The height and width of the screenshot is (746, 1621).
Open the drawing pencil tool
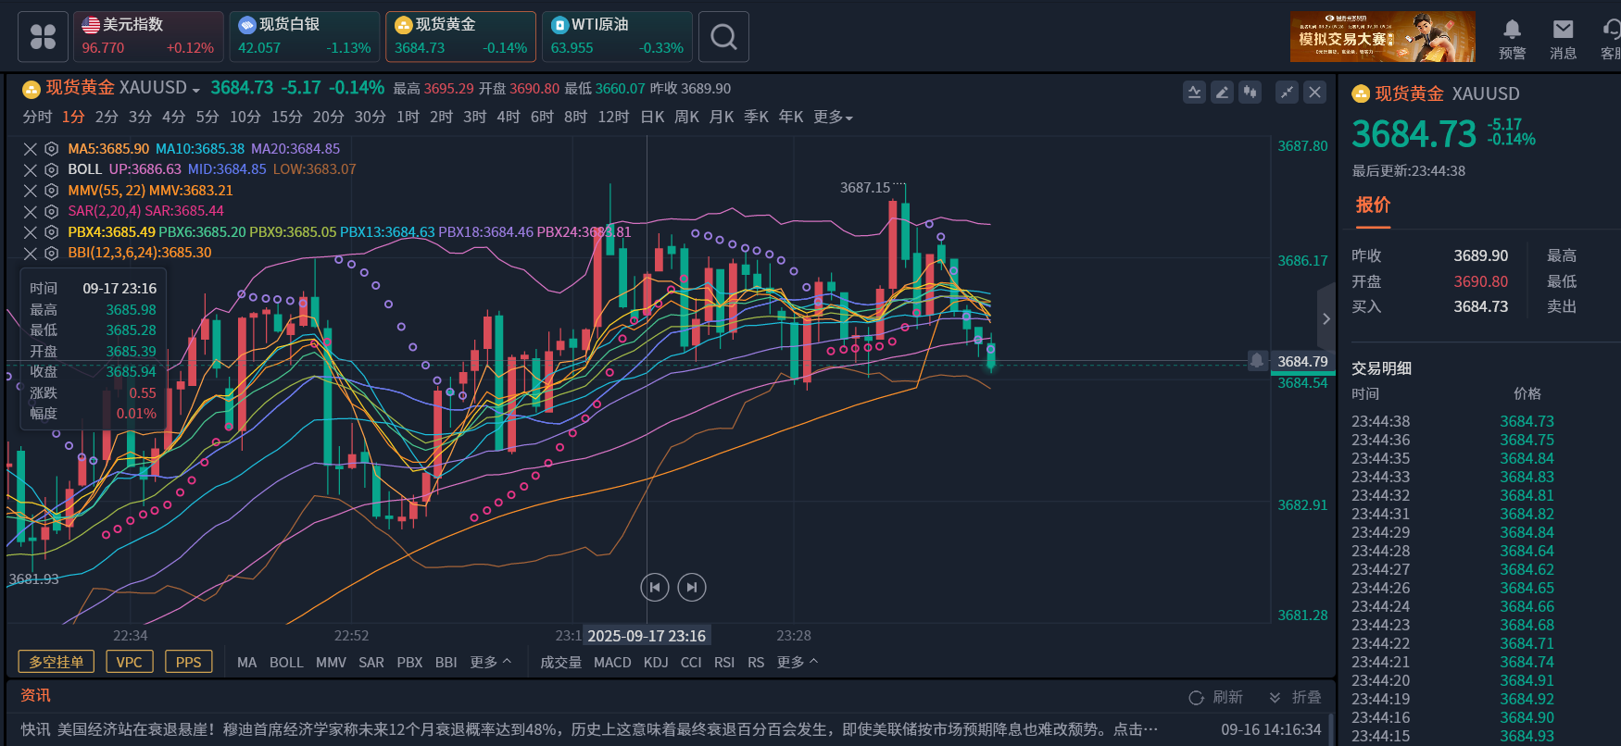coord(1223,93)
